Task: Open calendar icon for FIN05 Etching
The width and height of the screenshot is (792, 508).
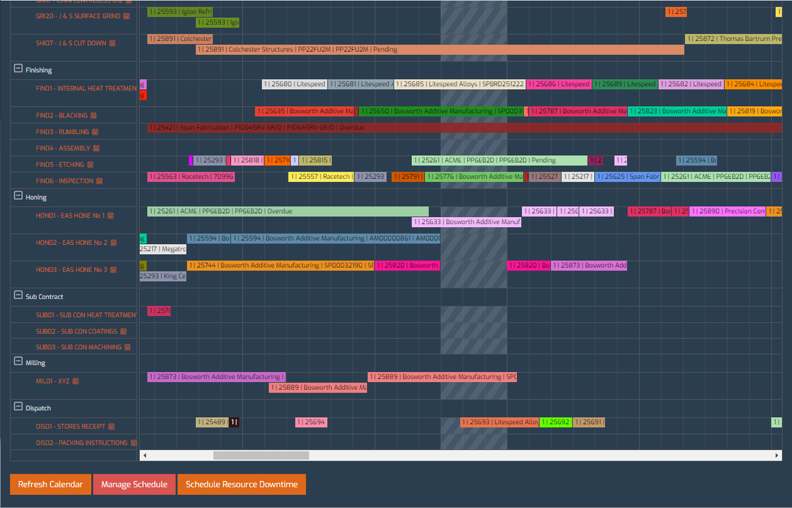Action: click(x=90, y=165)
